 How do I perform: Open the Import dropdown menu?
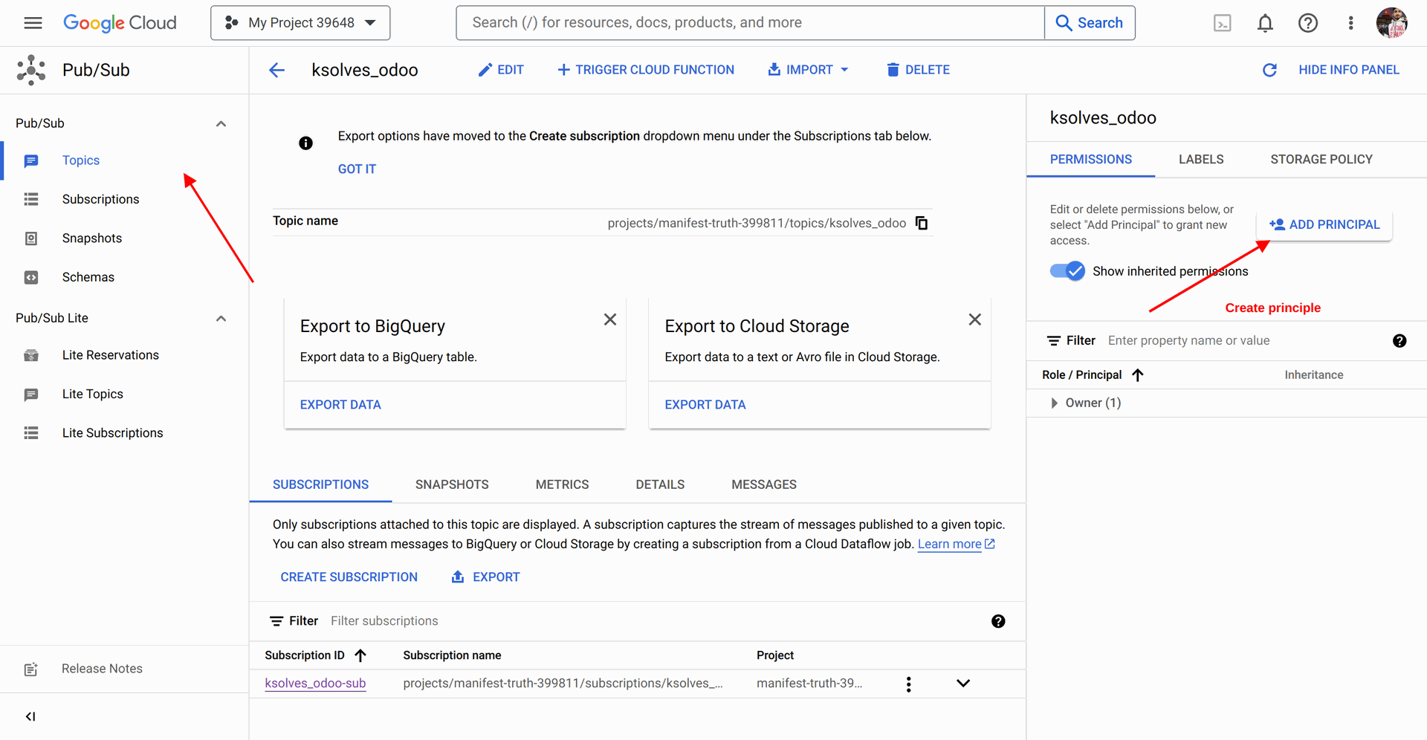pos(808,70)
